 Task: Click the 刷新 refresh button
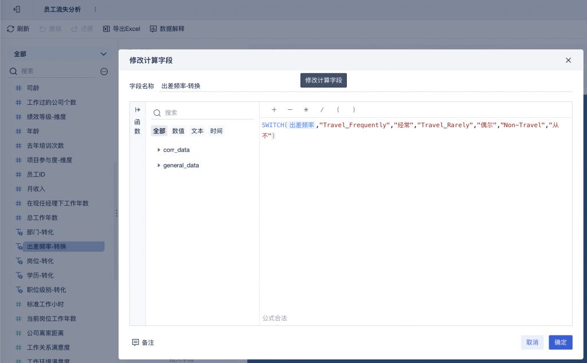click(18, 29)
